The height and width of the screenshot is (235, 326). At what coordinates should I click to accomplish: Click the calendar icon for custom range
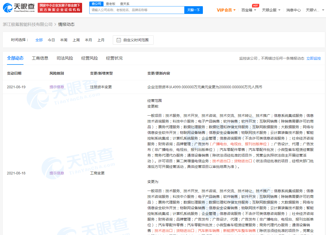[119, 40]
